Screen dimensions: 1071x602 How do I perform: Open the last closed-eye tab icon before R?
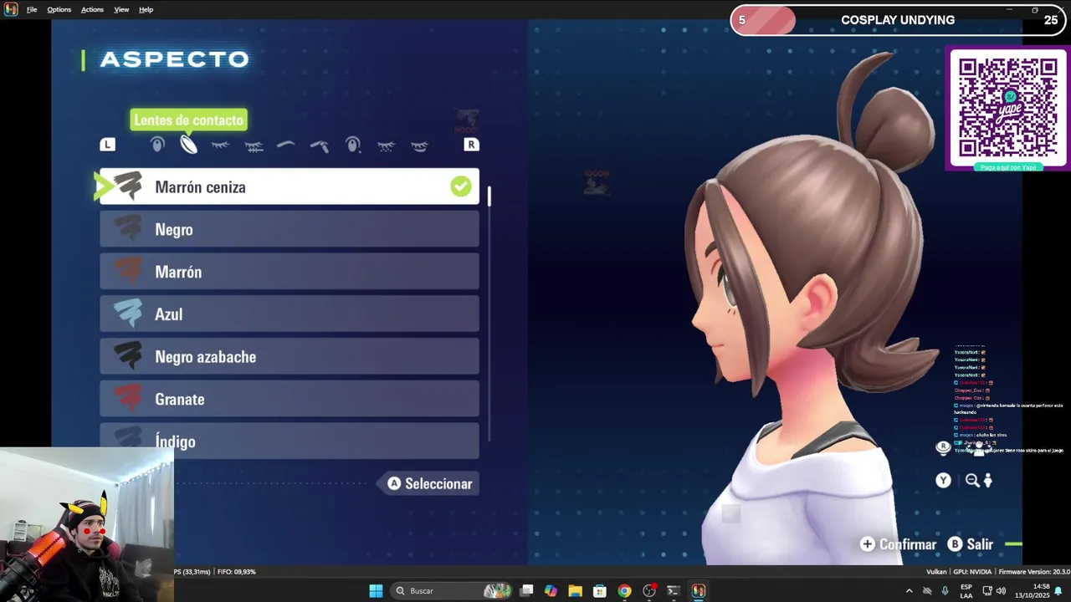coord(419,146)
